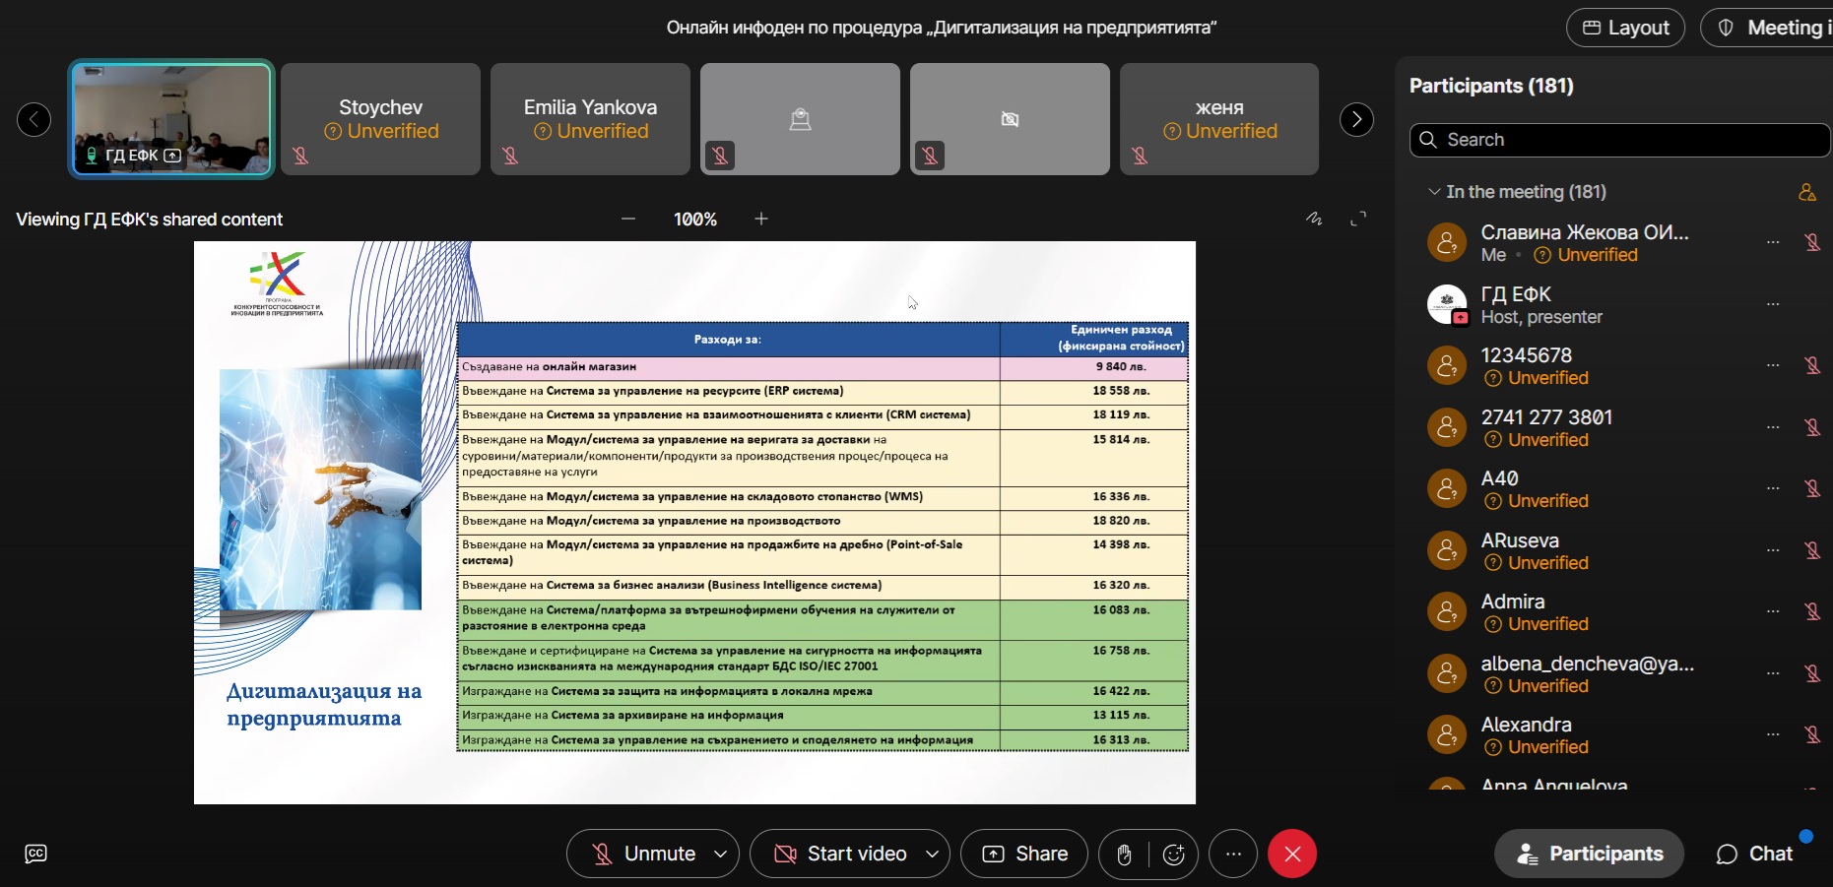Open more options for A40
This screenshot has height=887, width=1833.
(x=1773, y=488)
